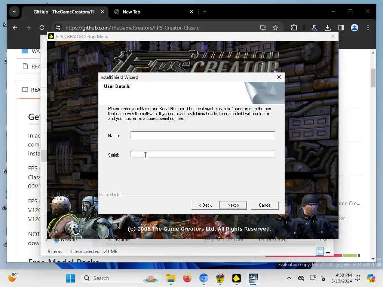Go forward in Chrome browser
Image resolution: width=383 pixels, height=287 pixels.
click(x=28, y=28)
